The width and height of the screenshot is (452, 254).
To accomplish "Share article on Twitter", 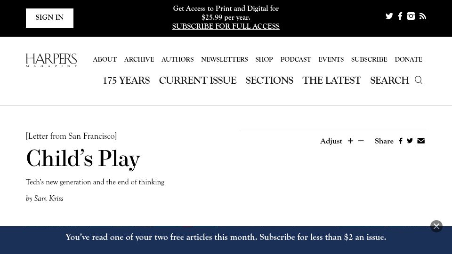I will tap(410, 141).
